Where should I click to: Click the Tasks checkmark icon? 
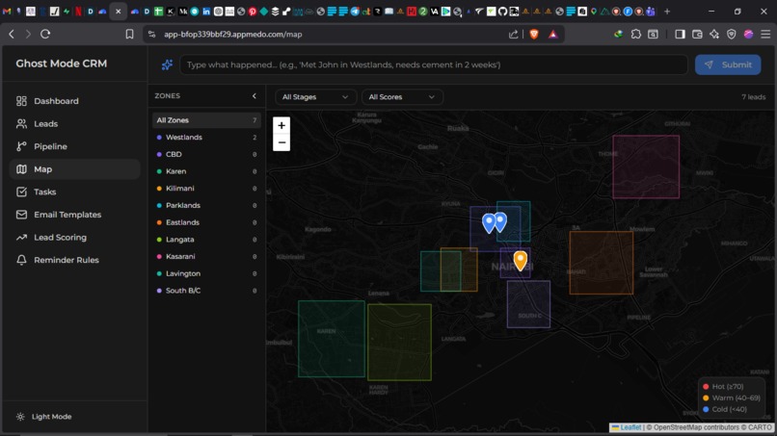[x=21, y=192]
